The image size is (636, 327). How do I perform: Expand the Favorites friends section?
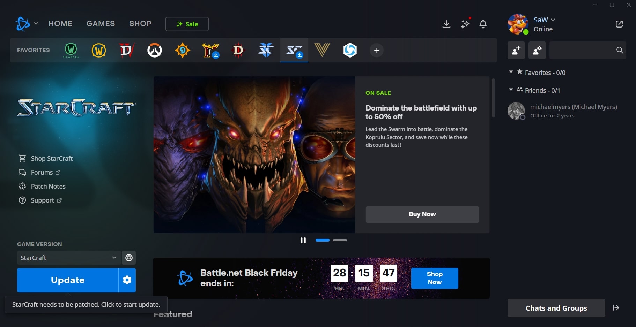click(x=511, y=72)
